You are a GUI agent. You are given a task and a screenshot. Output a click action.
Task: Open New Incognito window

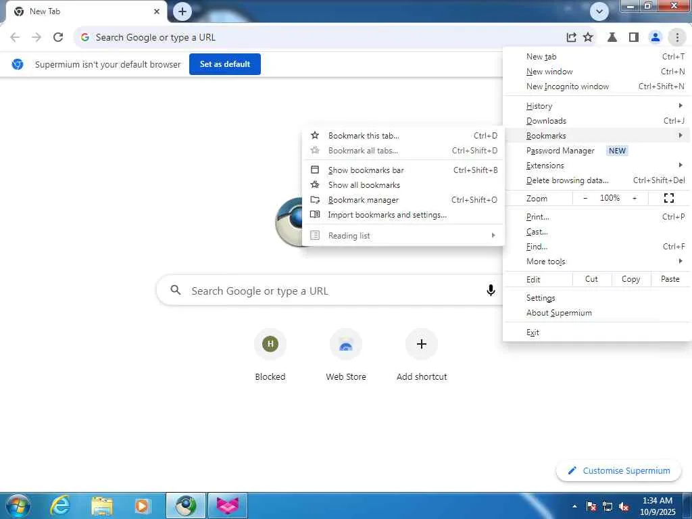[597, 86]
